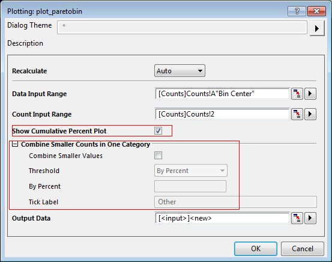332x262 pixels.
Task: Uncheck Show Cumulative Percent Plot
Action: (158, 131)
